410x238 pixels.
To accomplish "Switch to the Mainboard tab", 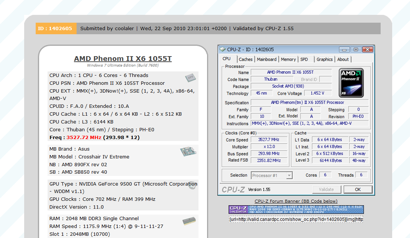I will pyautogui.click(x=267, y=59).
